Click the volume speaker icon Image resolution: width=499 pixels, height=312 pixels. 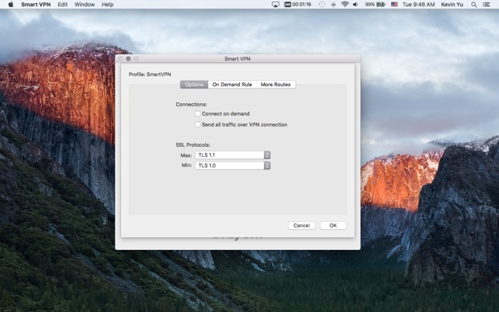(356, 5)
